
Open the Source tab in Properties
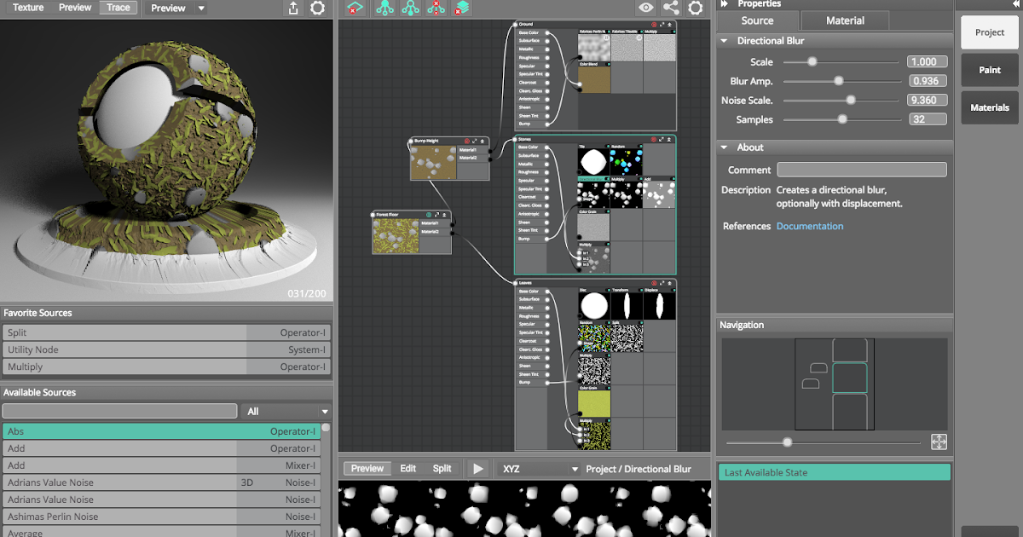(x=757, y=20)
